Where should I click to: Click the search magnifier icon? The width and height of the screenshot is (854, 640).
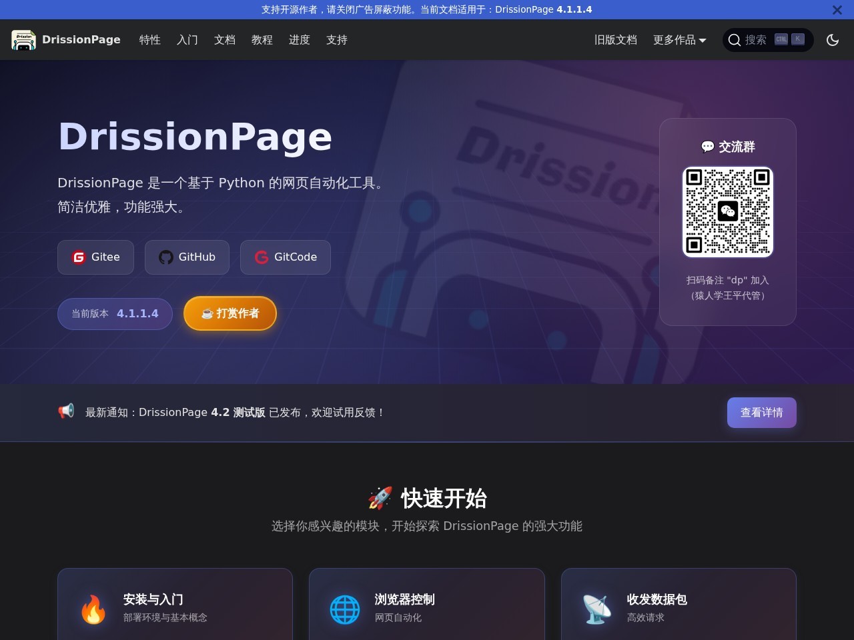(x=735, y=40)
